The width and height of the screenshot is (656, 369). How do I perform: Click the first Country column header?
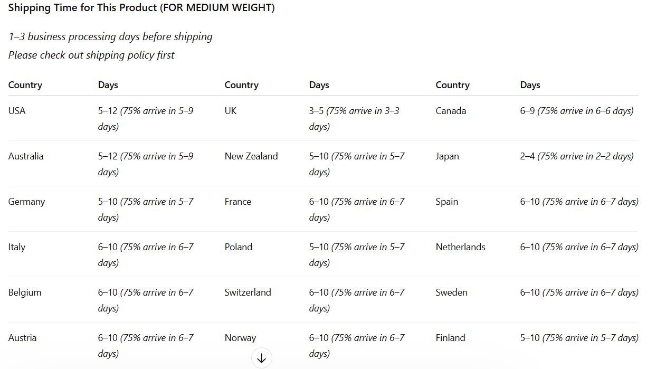coord(25,85)
